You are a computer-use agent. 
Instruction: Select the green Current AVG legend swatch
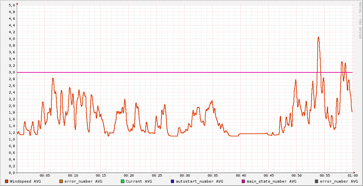(x=123, y=181)
